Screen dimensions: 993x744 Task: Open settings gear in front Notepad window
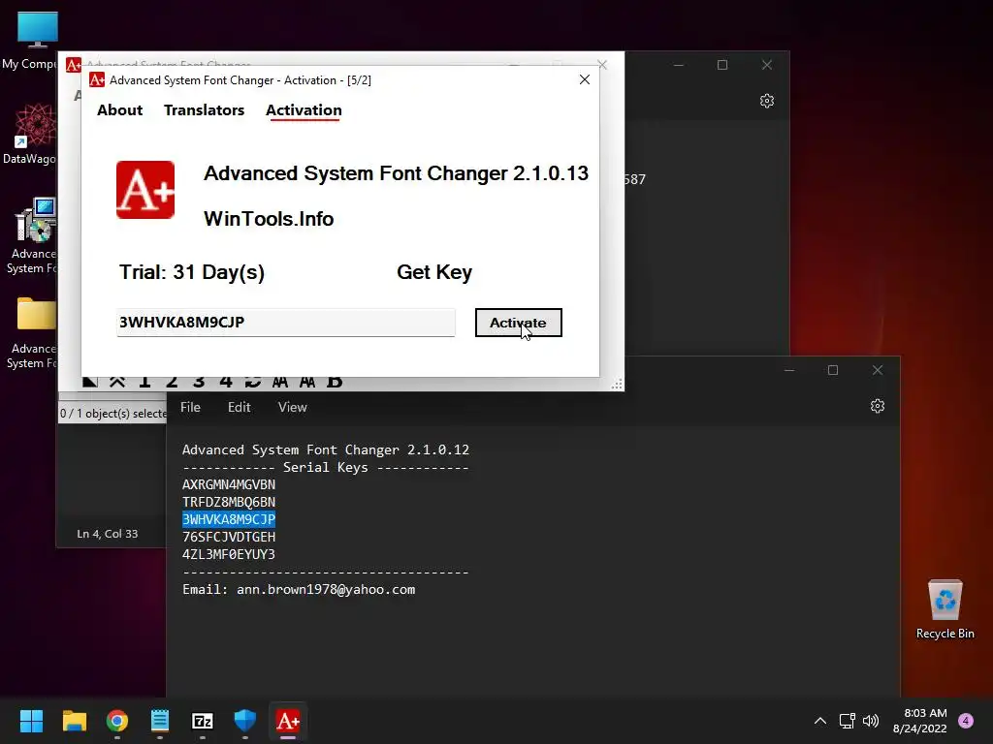pyautogui.click(x=877, y=406)
